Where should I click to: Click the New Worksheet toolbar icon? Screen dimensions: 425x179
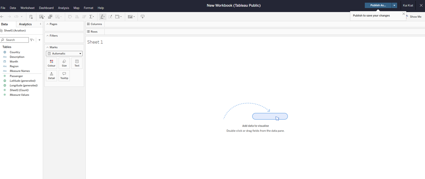pyautogui.click(x=42, y=17)
